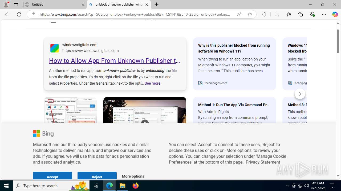Screen dimensions: 341x191
Task: Launch Firefox from the taskbar
Action: (136, 186)
